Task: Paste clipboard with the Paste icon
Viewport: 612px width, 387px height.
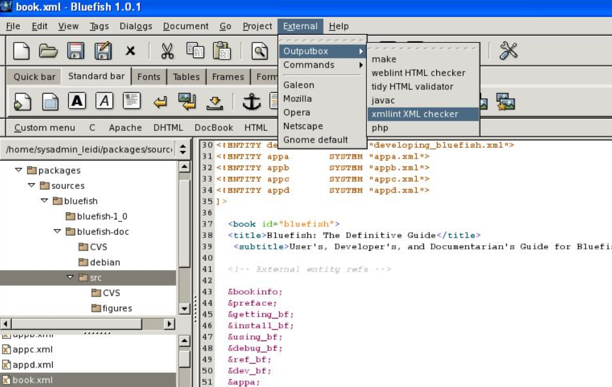Action: click(222, 51)
